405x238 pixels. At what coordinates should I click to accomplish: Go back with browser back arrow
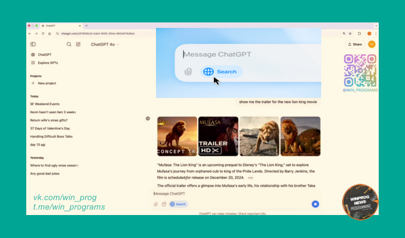30,33
